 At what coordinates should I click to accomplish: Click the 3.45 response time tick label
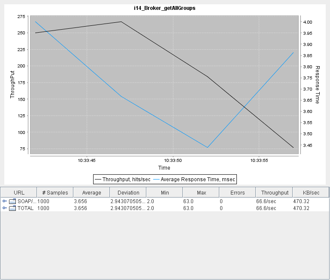point(308,145)
